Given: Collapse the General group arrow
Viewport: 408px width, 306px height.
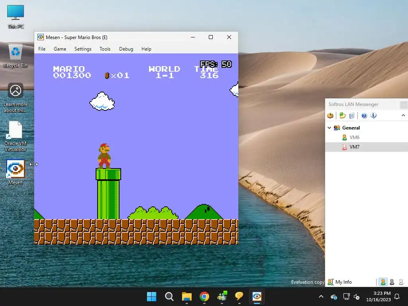Looking at the screenshot, I should point(330,128).
